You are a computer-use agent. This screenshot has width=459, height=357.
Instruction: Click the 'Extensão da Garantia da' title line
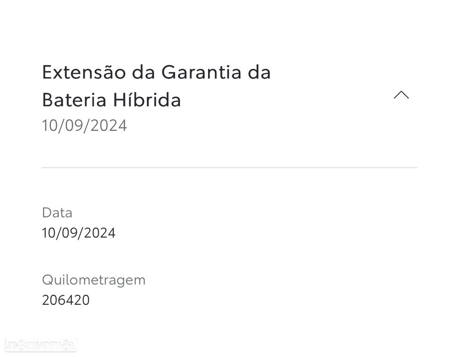[x=156, y=73]
